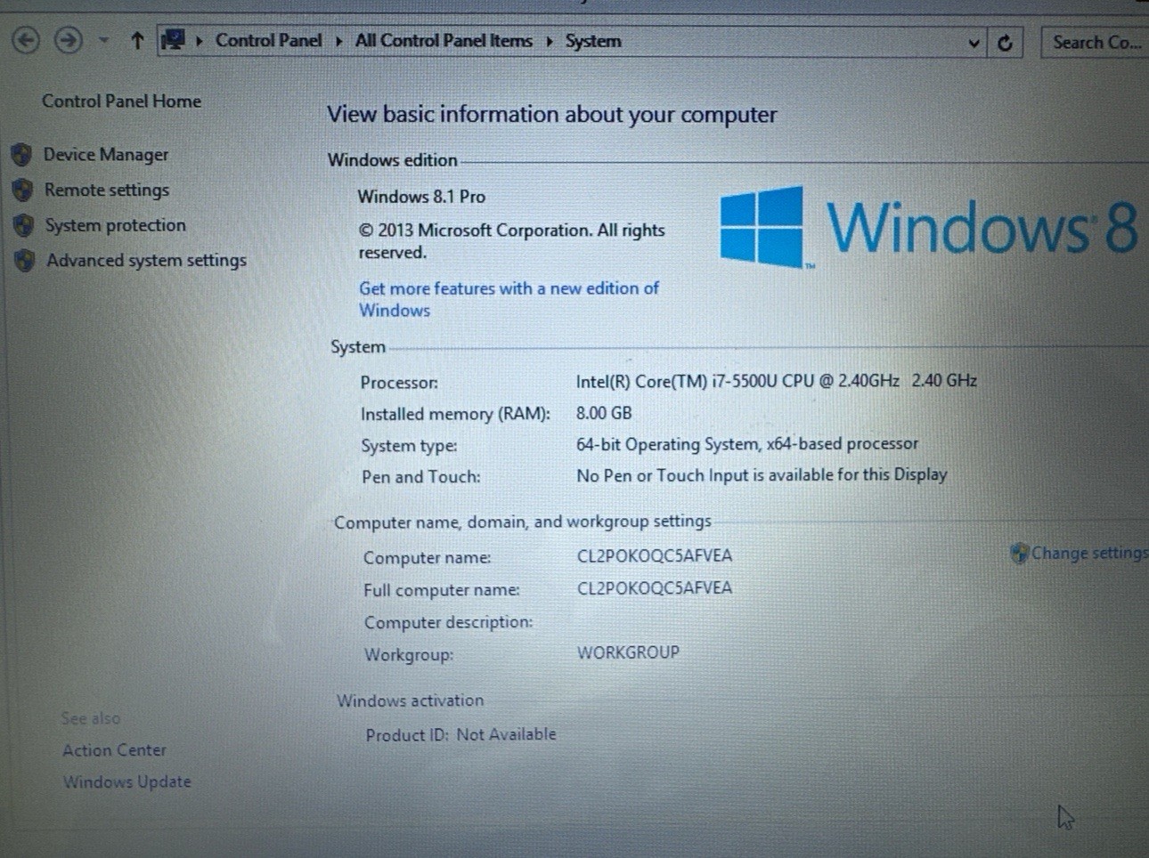Viewport: 1149px width, 858px height.
Task: Select value next to Full computer name label
Action: [655, 588]
